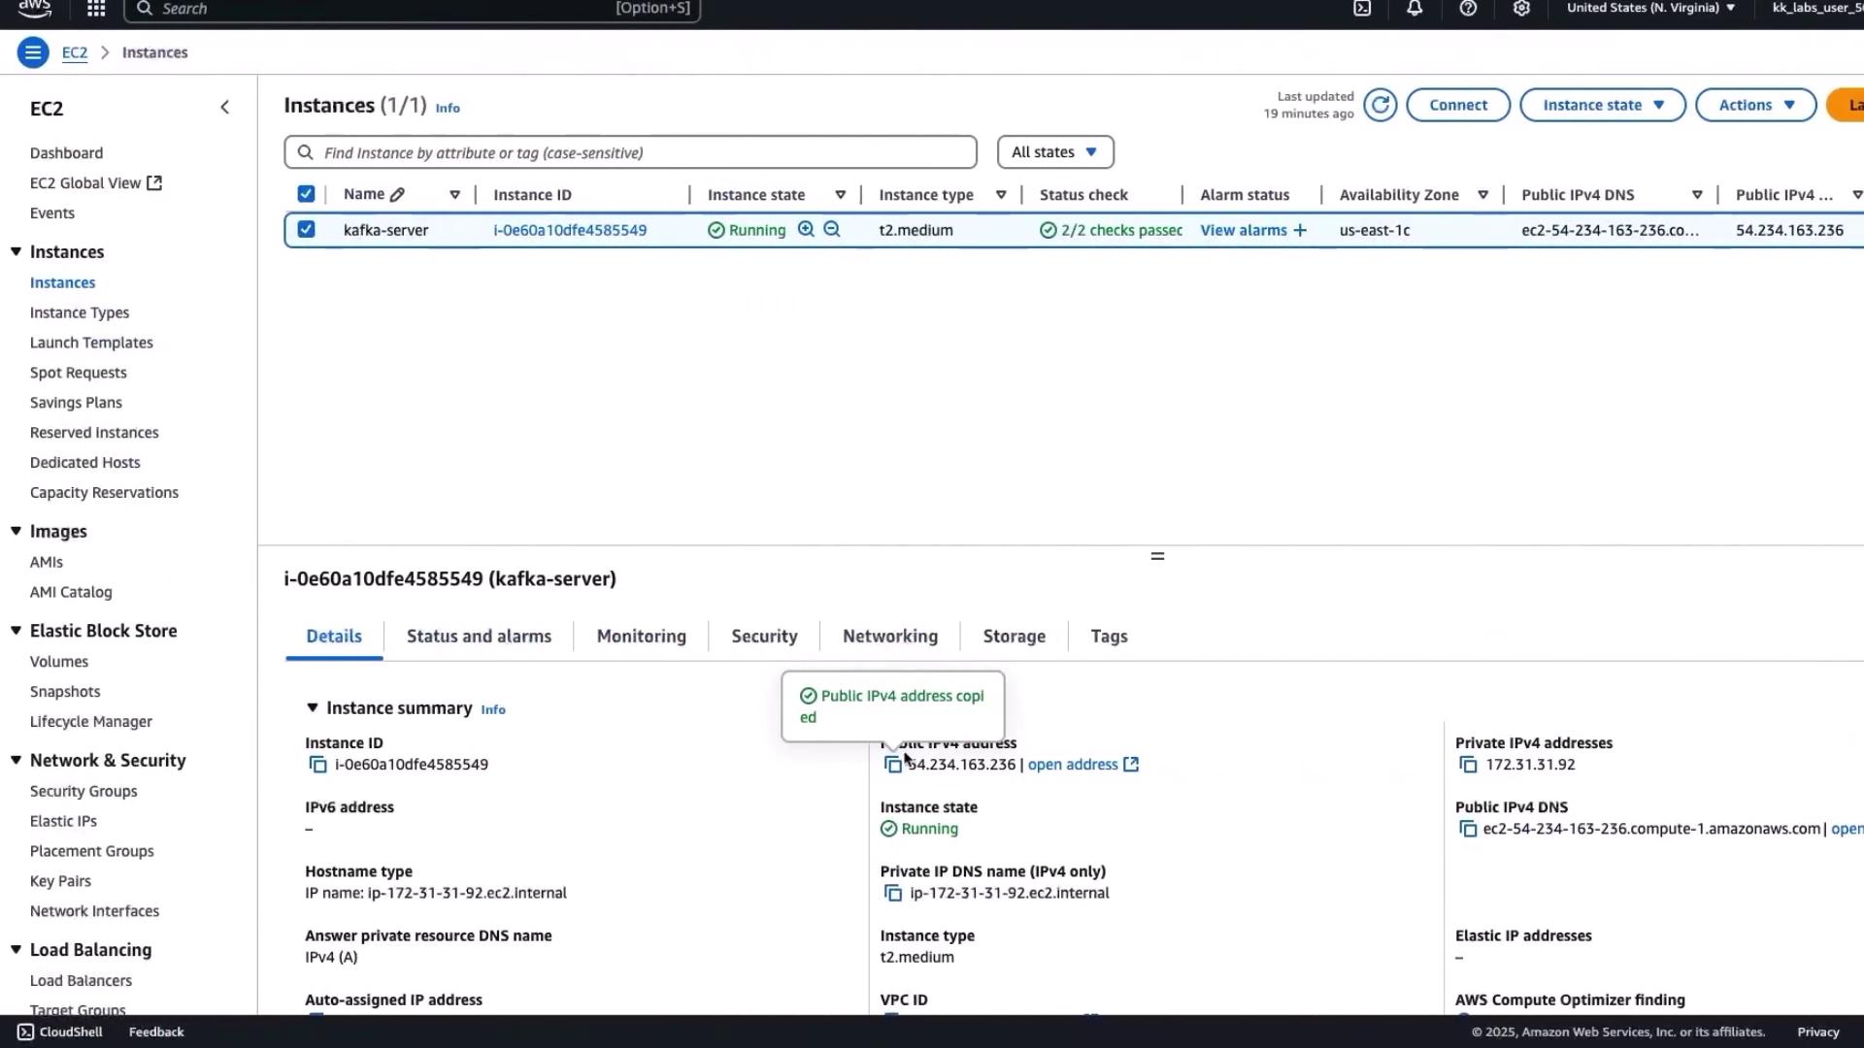1864x1048 pixels.
Task: Open the notifications bell
Action: (1415, 9)
